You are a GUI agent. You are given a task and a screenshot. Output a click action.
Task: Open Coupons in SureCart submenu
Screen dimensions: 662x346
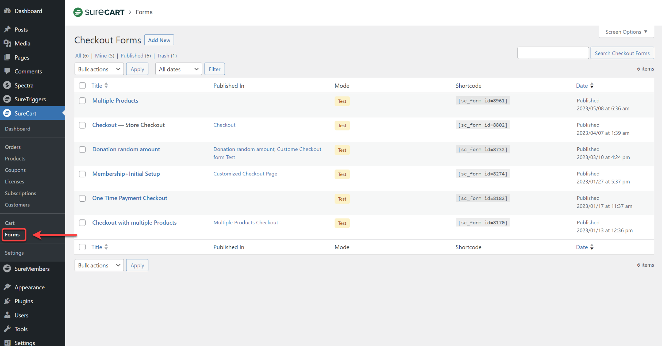tap(15, 170)
